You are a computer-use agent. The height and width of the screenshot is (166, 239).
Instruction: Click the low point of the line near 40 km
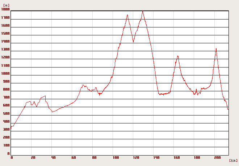coord(52,112)
